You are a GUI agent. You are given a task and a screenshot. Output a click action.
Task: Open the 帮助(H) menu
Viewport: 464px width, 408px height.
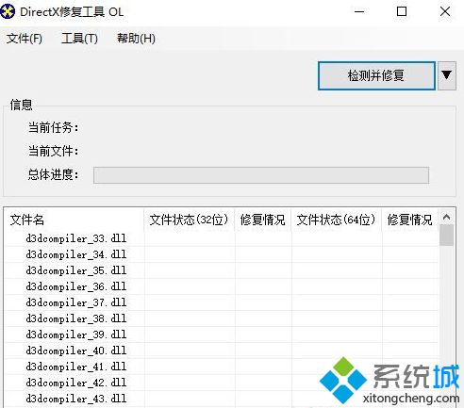pyautogui.click(x=136, y=39)
